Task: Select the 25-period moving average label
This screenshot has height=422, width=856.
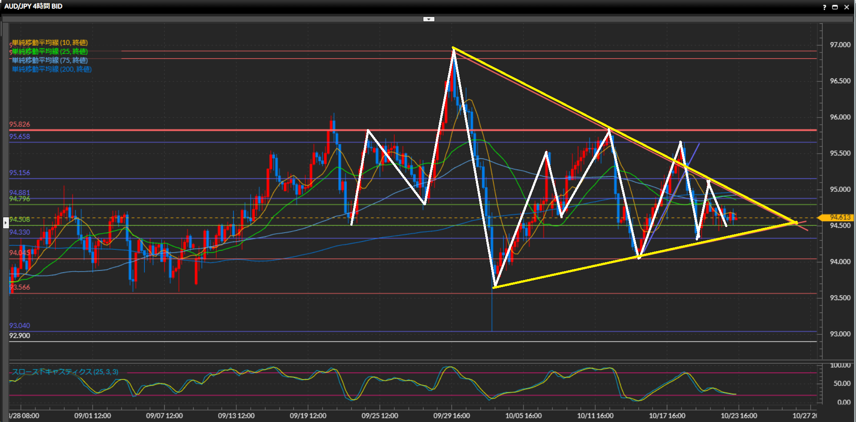Action: tap(50, 52)
